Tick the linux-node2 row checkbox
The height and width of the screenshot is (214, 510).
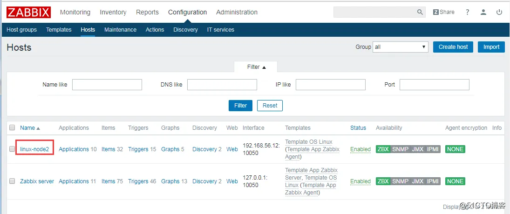click(12, 149)
